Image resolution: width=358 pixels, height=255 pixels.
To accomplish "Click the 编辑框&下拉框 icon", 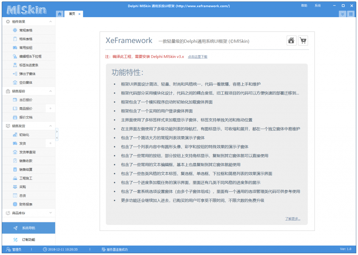I will tap(15, 56).
